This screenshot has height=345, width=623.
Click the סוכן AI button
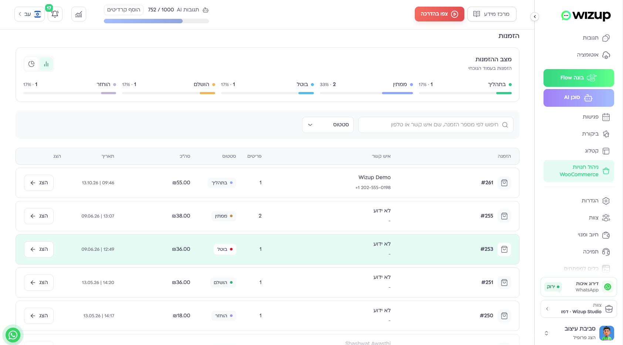point(579,98)
